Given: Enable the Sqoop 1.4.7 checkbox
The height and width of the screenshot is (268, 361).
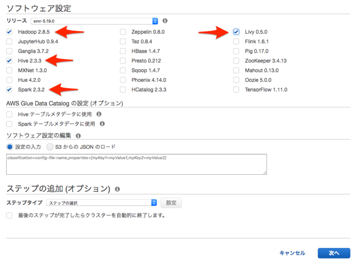Looking at the screenshot, I should coord(123,70).
